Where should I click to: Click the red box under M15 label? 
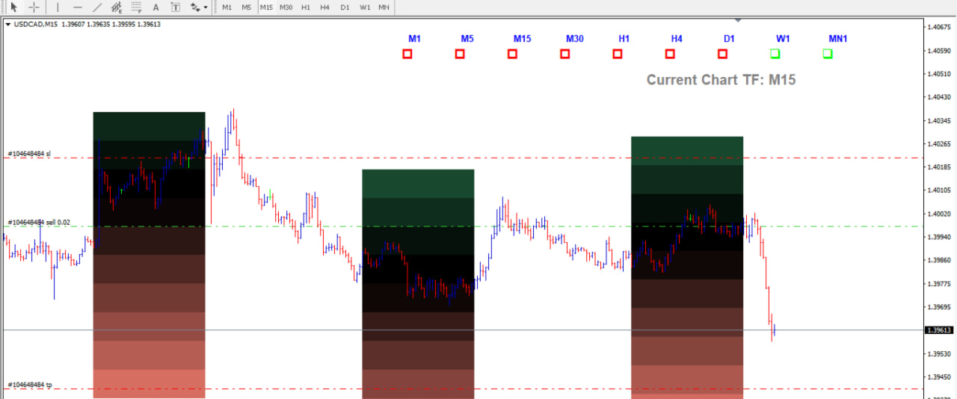pos(512,54)
